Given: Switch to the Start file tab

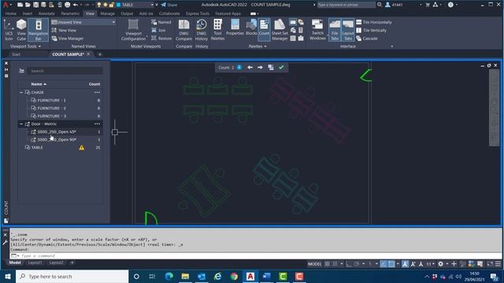Looking at the screenshot, I should (16, 54).
